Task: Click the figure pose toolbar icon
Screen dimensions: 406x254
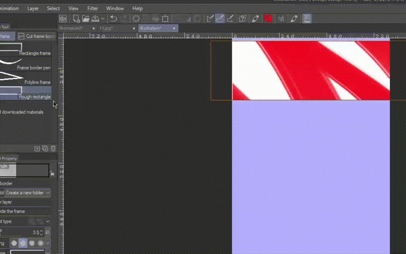Action: coord(281,19)
